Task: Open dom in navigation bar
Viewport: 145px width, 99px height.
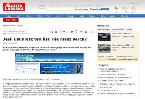Action: click(103, 16)
